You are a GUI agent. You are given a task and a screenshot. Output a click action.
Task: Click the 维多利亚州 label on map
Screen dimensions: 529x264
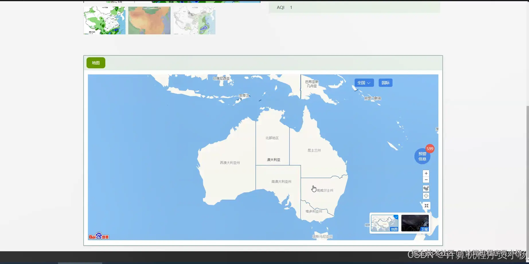pos(314,211)
